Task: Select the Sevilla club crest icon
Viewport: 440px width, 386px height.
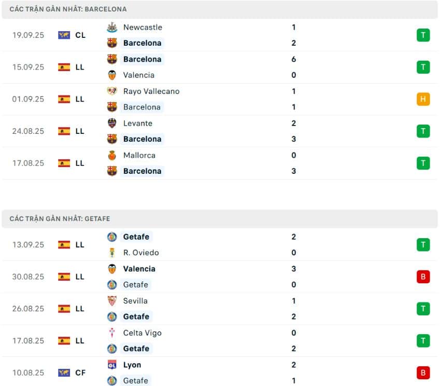Action: coord(111,301)
